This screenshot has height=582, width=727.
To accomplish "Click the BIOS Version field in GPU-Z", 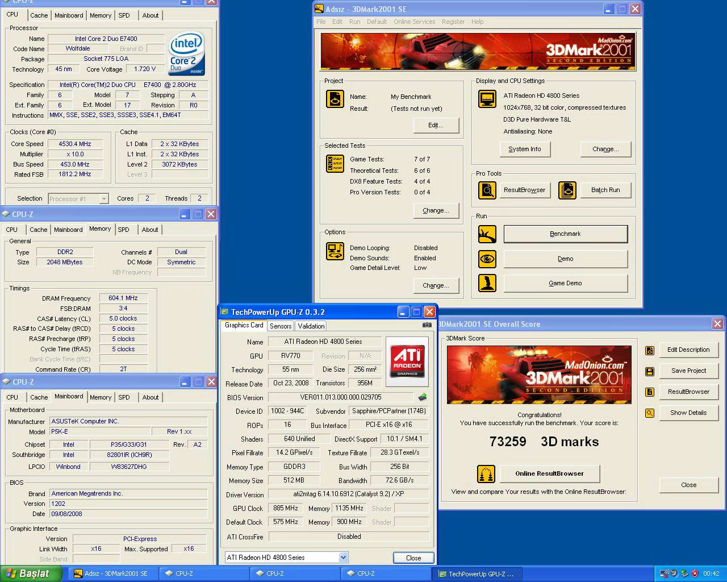I will point(341,397).
